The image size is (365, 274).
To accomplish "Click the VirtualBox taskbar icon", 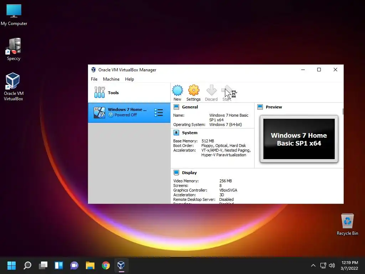I will [x=121, y=265].
